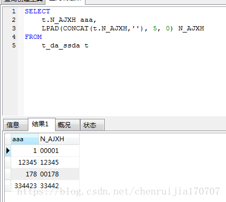Click the table name t_da_ssda
Viewport: 226px width, 202px height.
coord(61,46)
